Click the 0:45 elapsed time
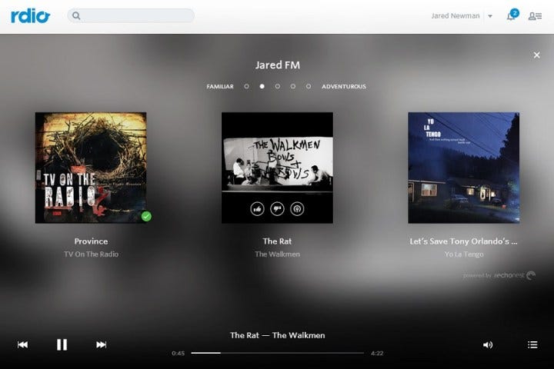Viewport: 554px width, 369px height. click(178, 353)
